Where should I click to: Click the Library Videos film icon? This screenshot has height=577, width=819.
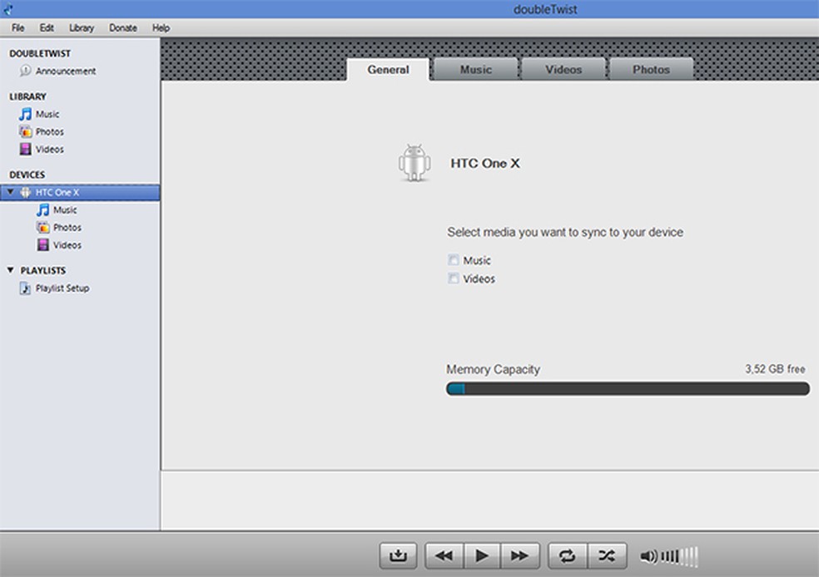25,149
